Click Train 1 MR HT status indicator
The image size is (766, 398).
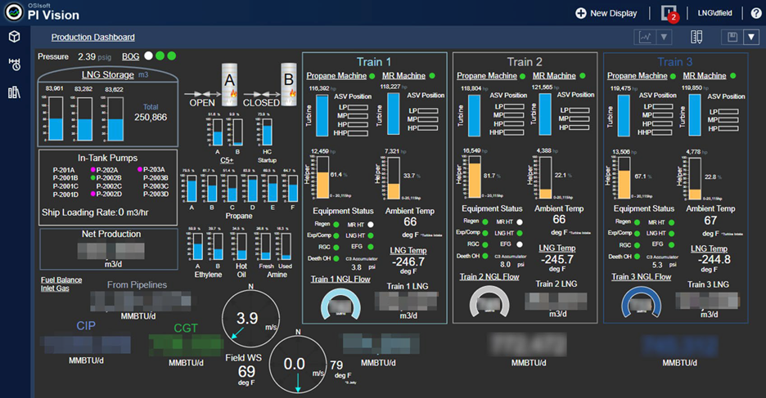(x=371, y=225)
